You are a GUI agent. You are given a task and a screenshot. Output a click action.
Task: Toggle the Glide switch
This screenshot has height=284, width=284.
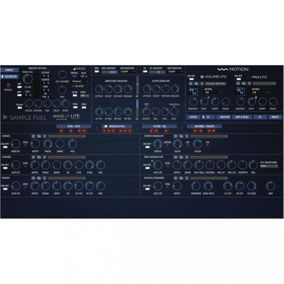click(x=75, y=96)
